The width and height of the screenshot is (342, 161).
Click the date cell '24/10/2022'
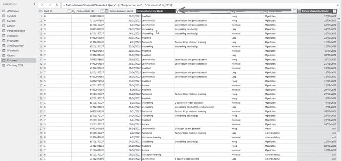coord(317,29)
